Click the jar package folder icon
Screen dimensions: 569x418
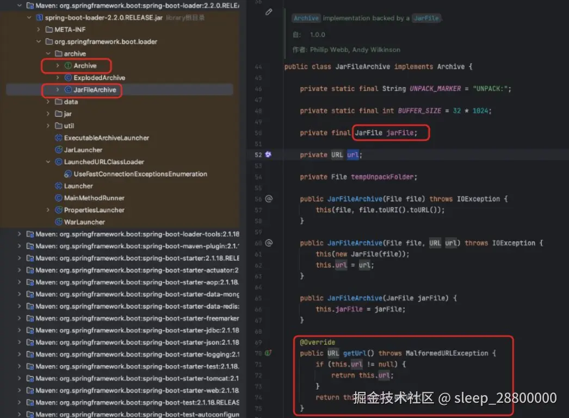coord(58,114)
